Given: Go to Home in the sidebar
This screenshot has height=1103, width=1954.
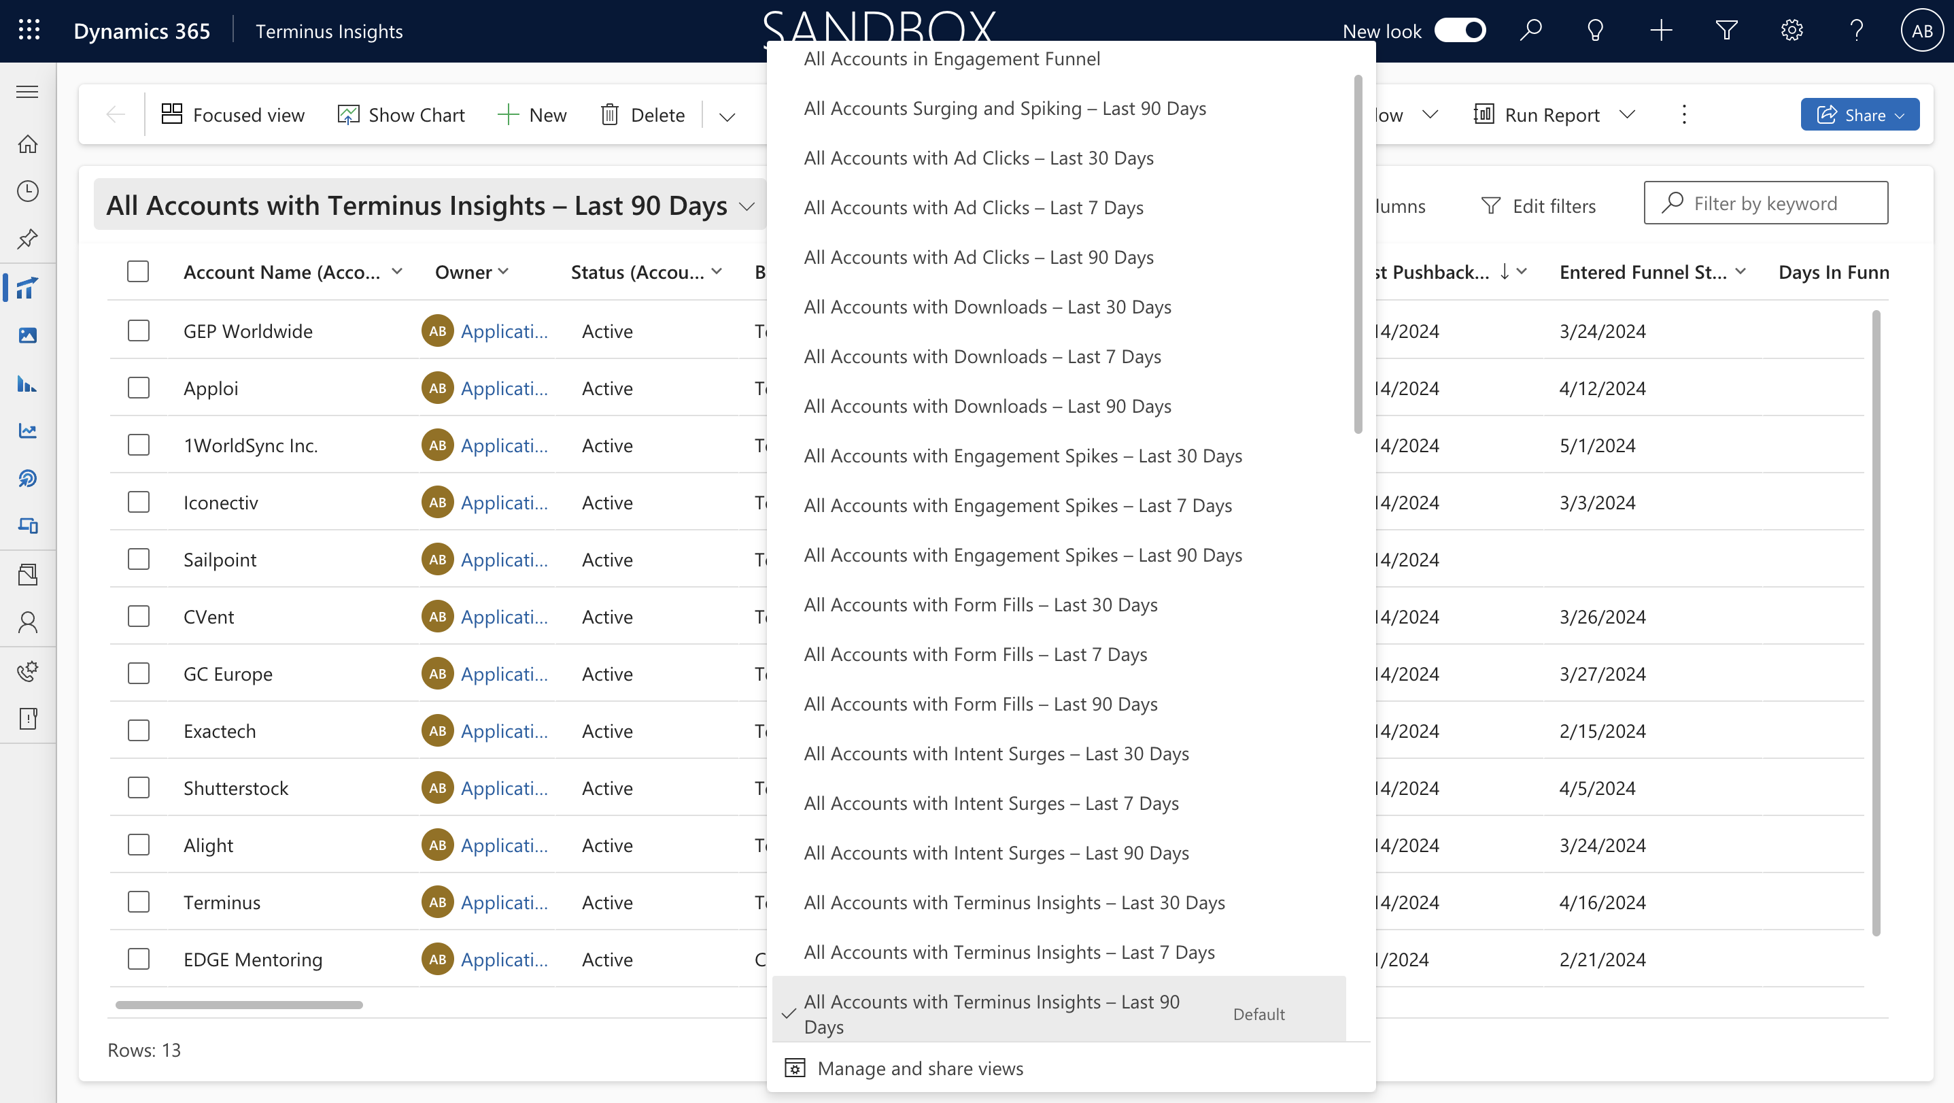Looking at the screenshot, I should 27,144.
